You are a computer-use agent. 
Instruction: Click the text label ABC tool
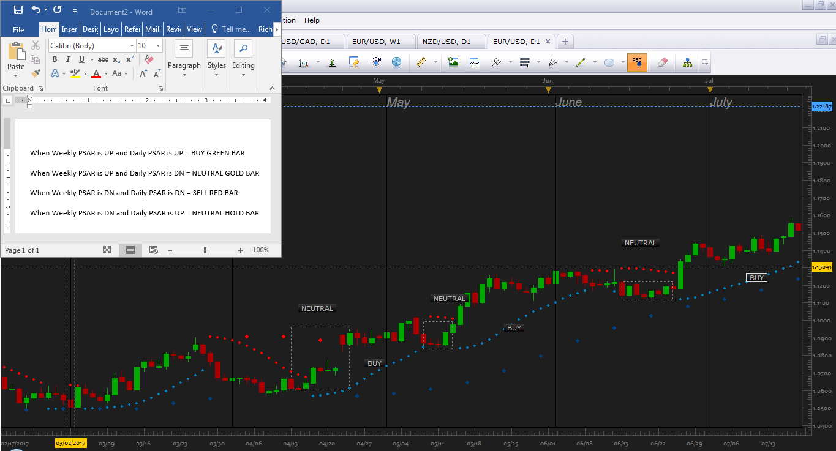click(637, 62)
